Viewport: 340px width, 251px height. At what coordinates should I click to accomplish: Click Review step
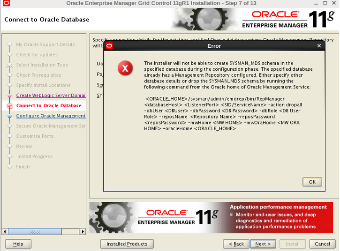24,146
